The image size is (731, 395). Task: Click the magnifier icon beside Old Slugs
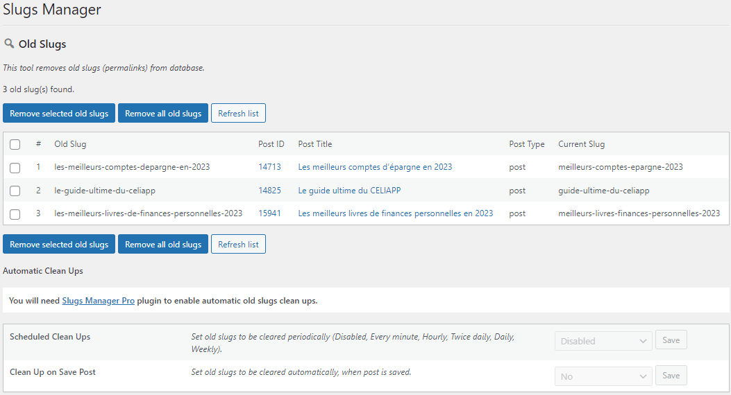pyautogui.click(x=9, y=44)
